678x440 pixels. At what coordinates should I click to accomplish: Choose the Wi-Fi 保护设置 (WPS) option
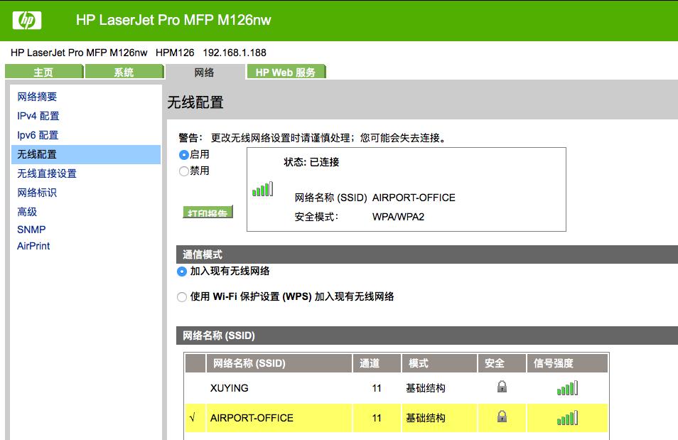[183, 297]
